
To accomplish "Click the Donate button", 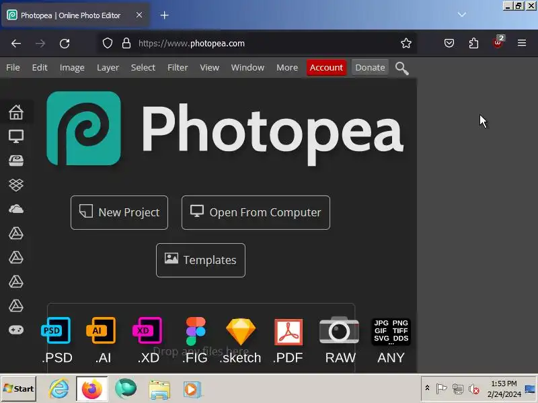I will coord(370,68).
